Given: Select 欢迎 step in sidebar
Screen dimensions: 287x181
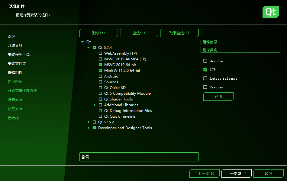Looking at the screenshot, I should click(x=11, y=37).
